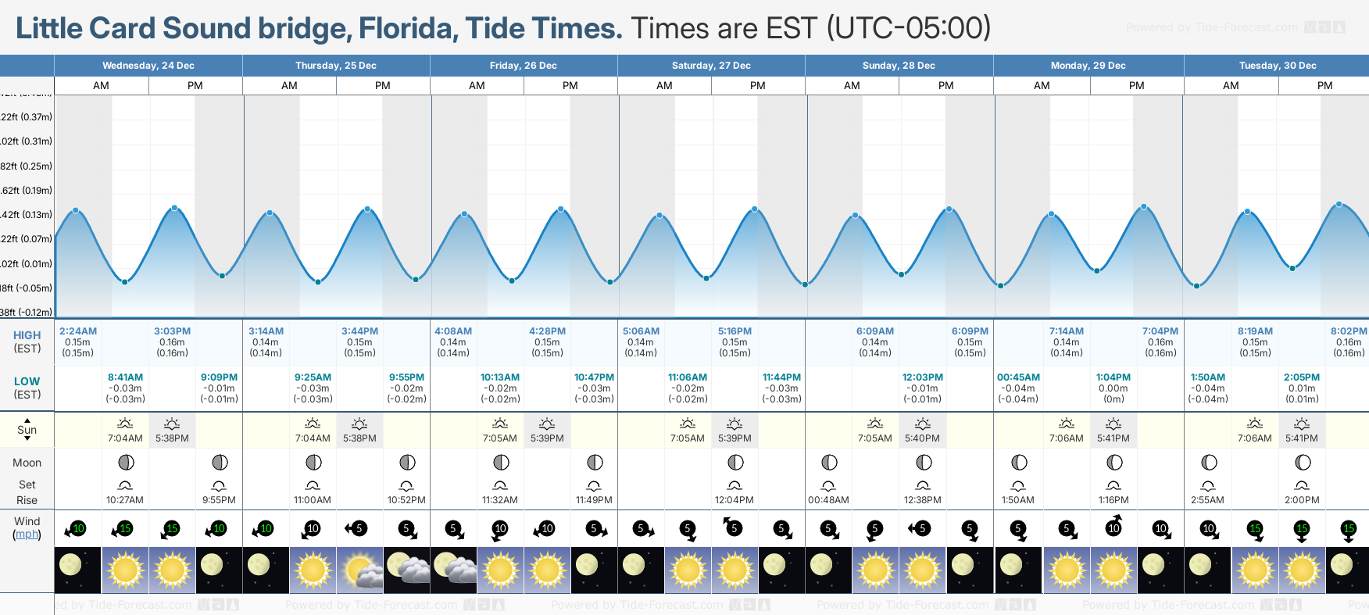The height and width of the screenshot is (615, 1369).
Task: Click the sunset icon above Sunday's 5:40PM
Action: (922, 424)
